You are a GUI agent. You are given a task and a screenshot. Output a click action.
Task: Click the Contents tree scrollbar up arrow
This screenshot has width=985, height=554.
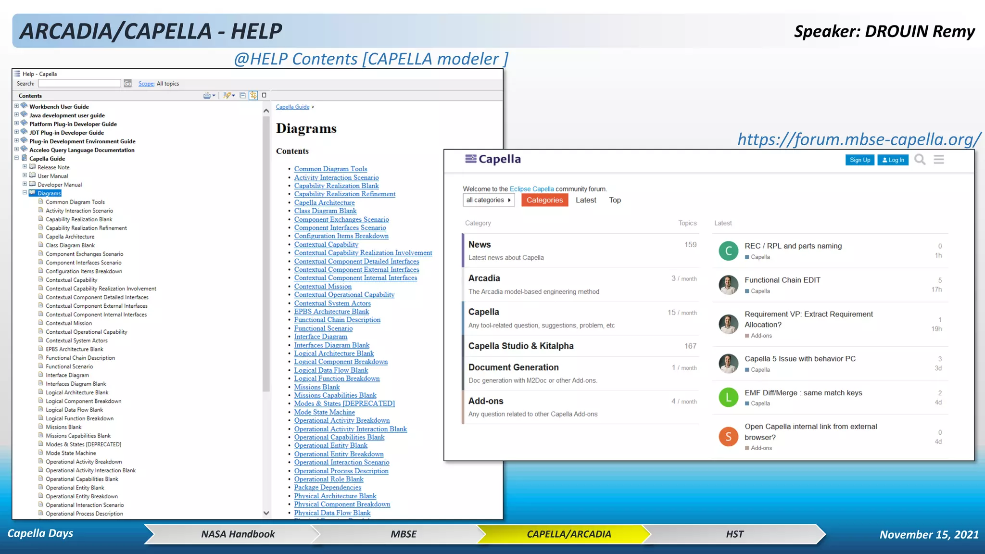[266, 111]
